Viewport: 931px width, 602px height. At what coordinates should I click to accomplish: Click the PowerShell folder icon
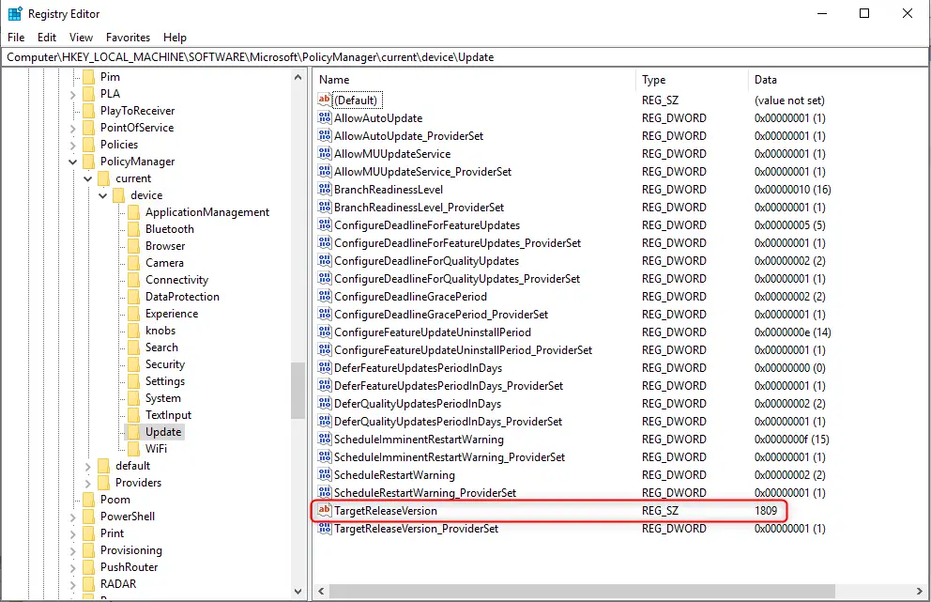[89, 517]
